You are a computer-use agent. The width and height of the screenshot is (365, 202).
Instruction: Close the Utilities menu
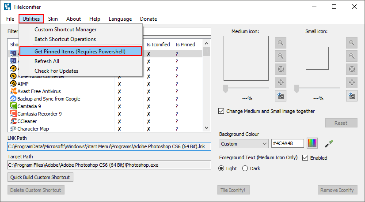point(31,19)
